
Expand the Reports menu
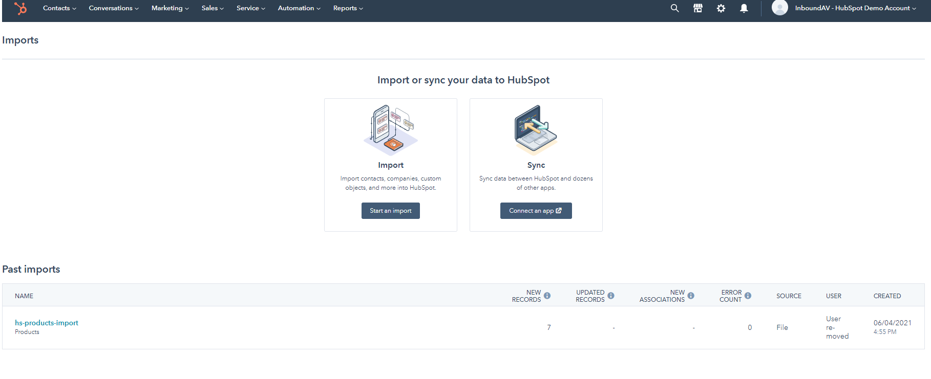coord(348,8)
